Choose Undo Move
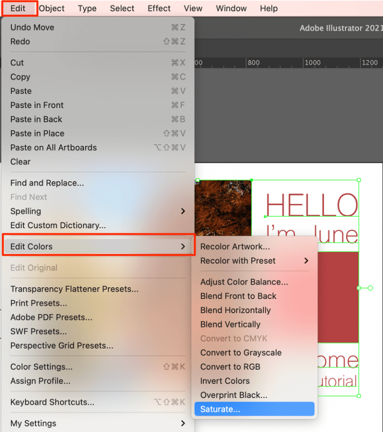383x432 pixels. pyautogui.click(x=98, y=27)
